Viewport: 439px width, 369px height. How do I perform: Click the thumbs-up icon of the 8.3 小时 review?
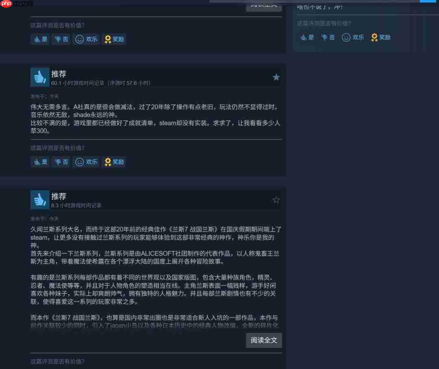pos(40,200)
